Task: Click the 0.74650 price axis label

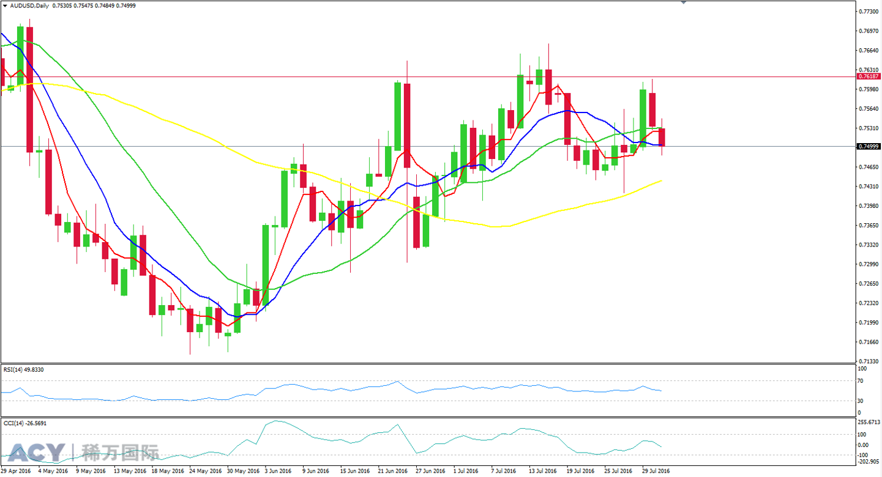Action: (869, 167)
